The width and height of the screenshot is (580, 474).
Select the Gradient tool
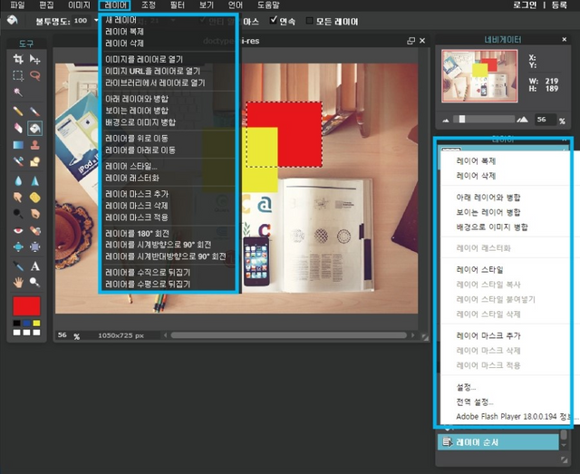click(18, 145)
